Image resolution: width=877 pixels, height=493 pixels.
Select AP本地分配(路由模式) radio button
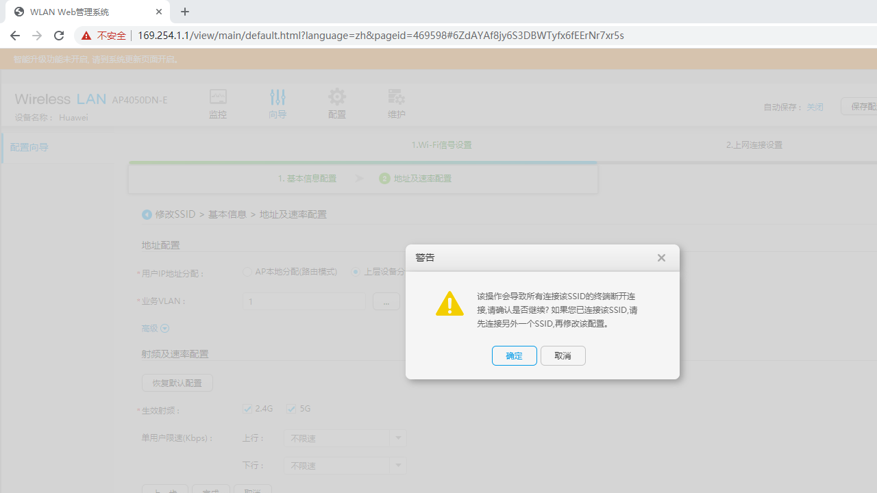247,272
